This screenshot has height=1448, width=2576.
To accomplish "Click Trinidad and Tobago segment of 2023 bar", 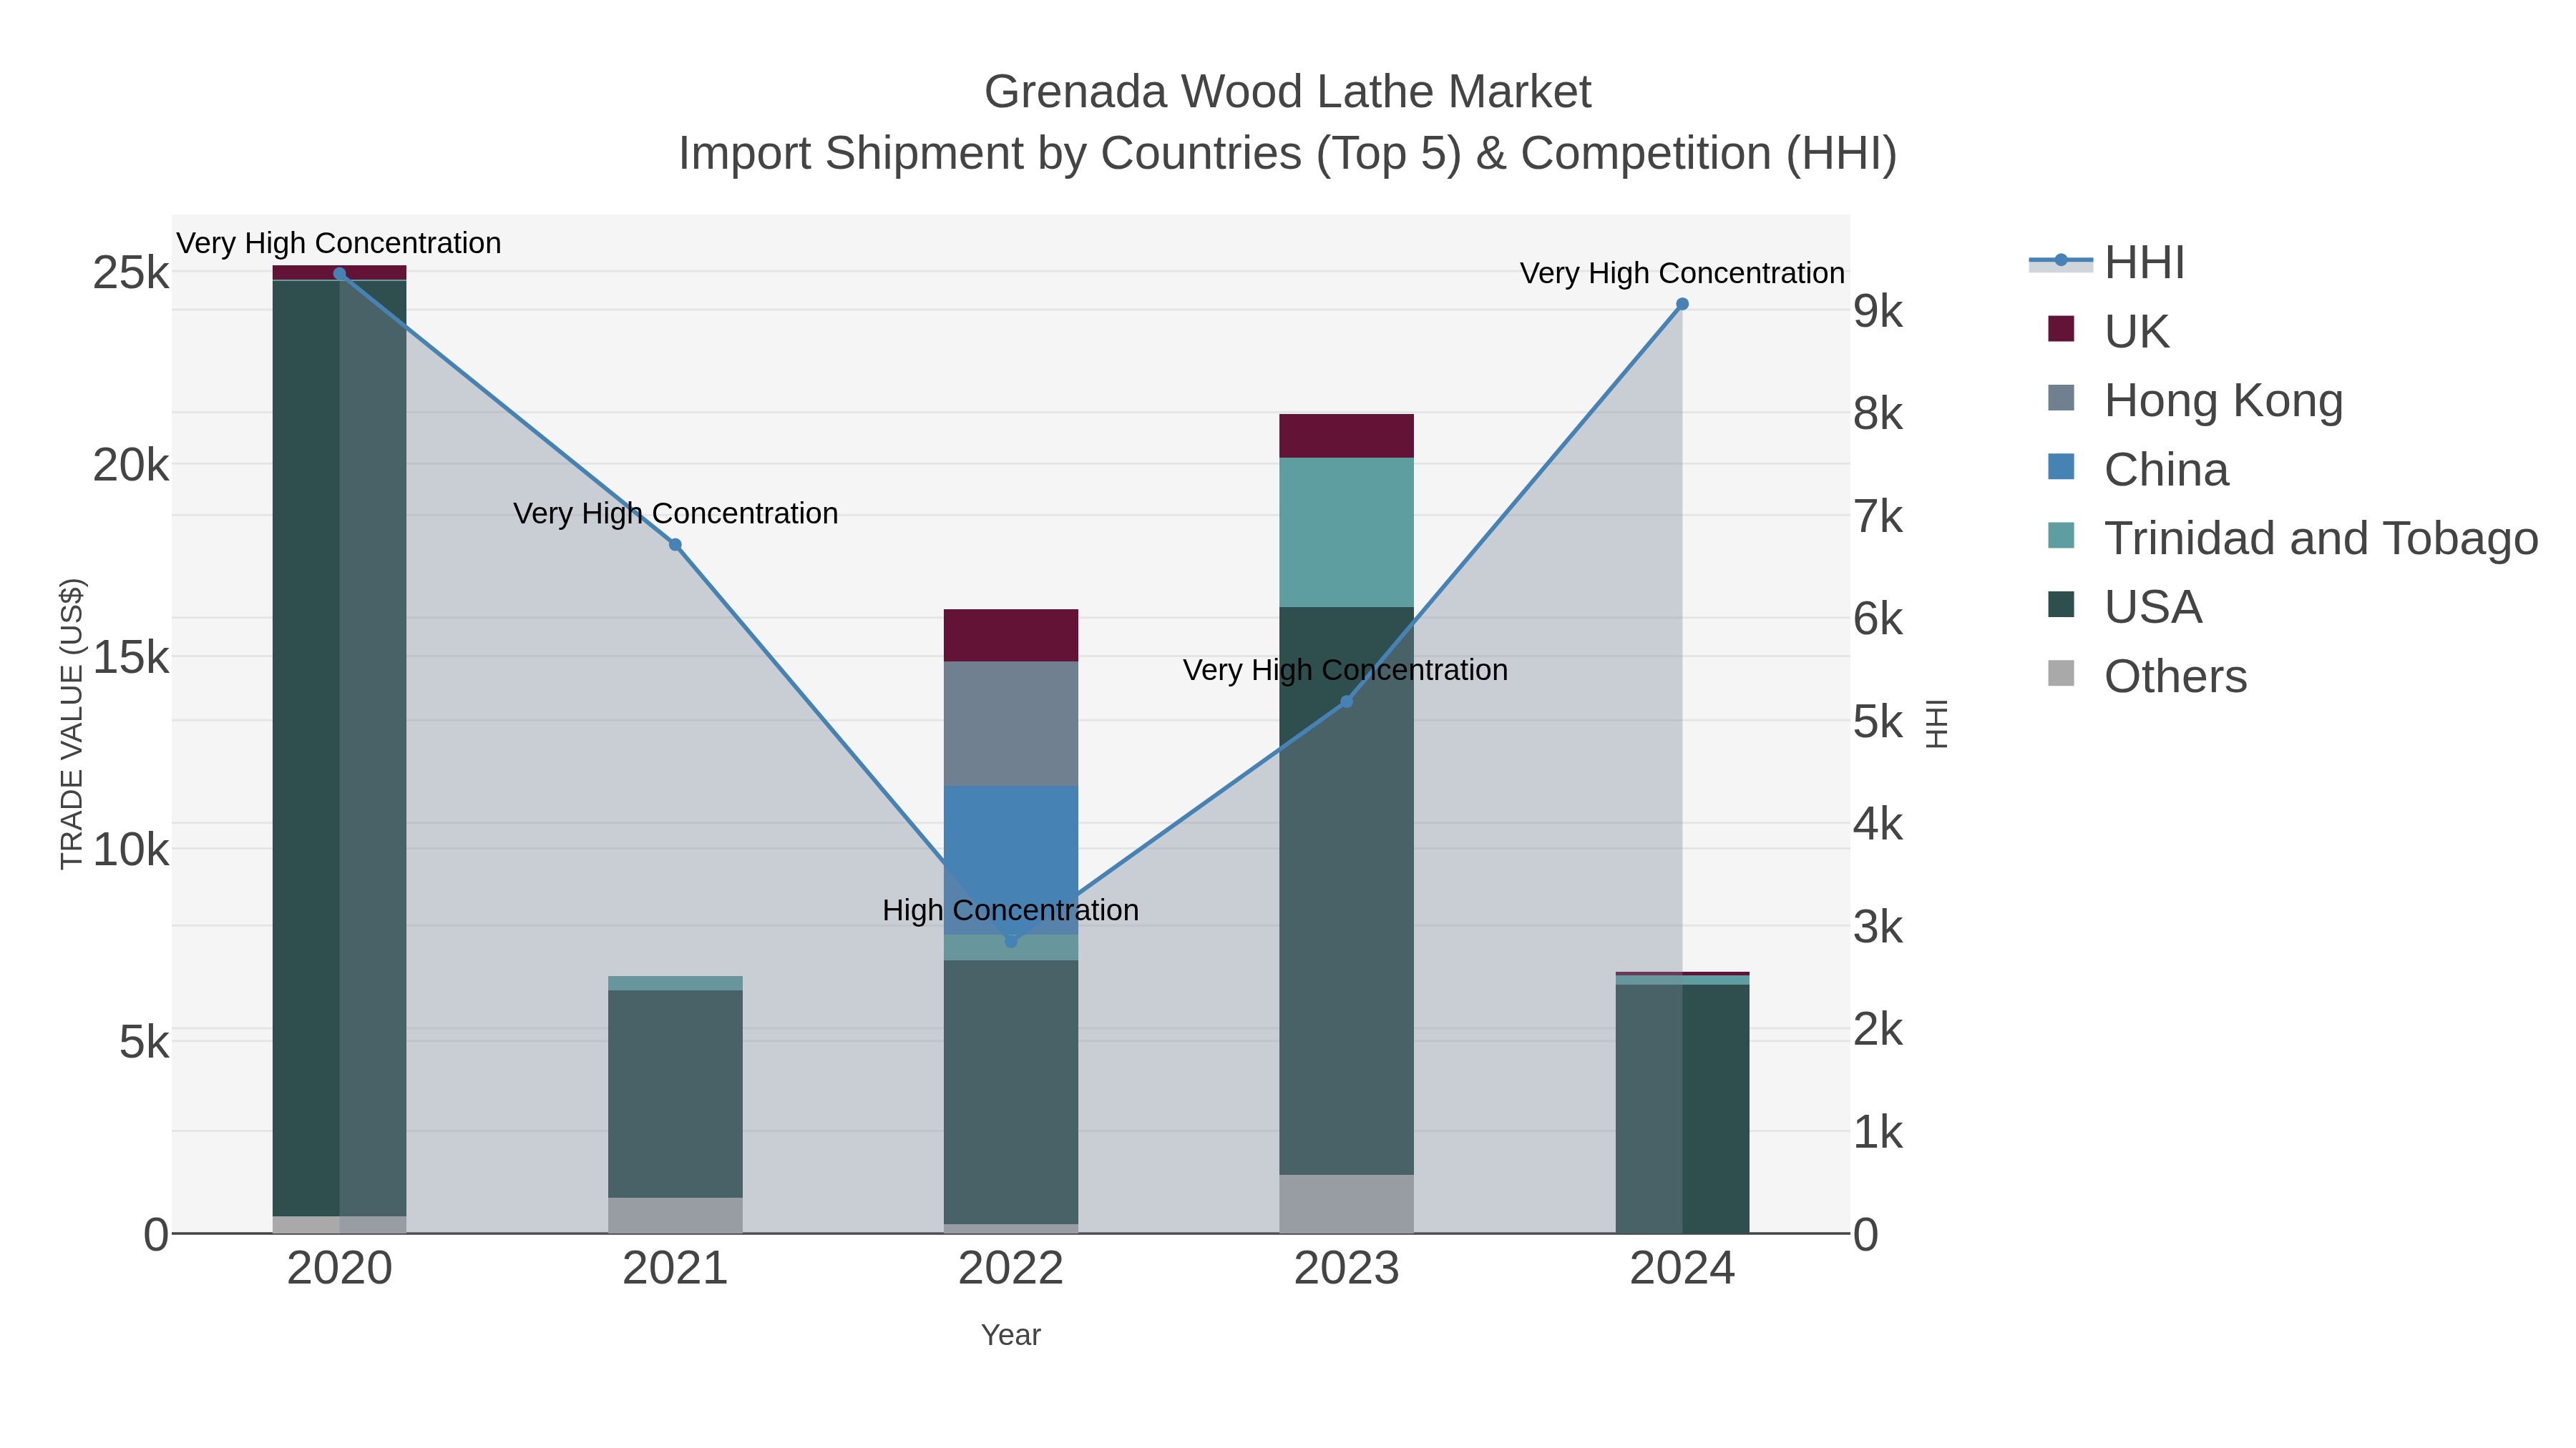I will click(x=1346, y=533).
